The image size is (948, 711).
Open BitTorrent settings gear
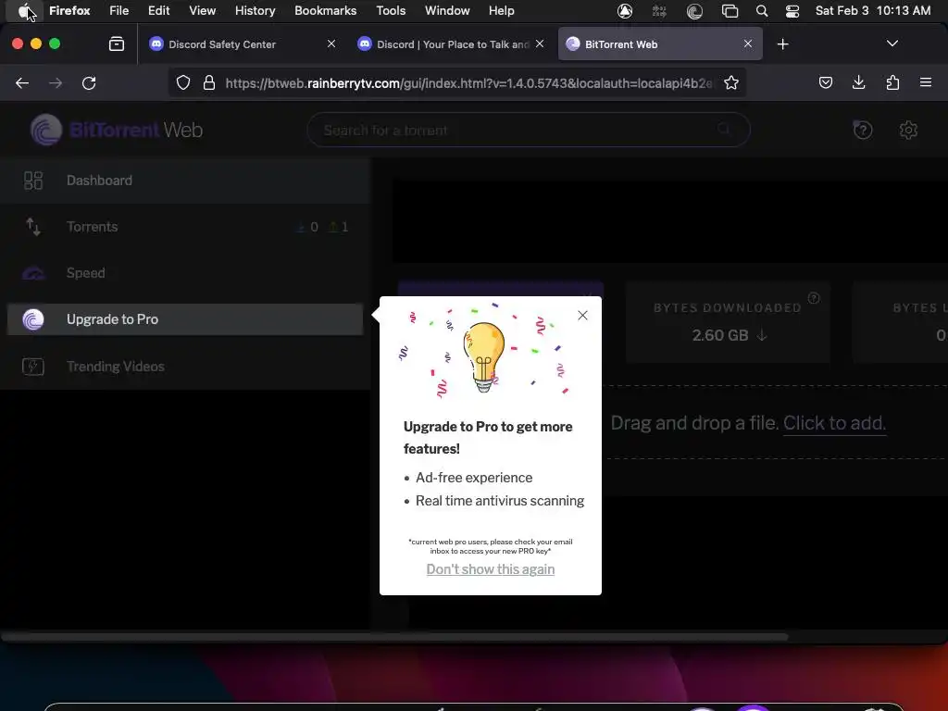(x=908, y=130)
